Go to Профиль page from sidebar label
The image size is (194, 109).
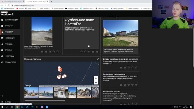tap(9, 44)
